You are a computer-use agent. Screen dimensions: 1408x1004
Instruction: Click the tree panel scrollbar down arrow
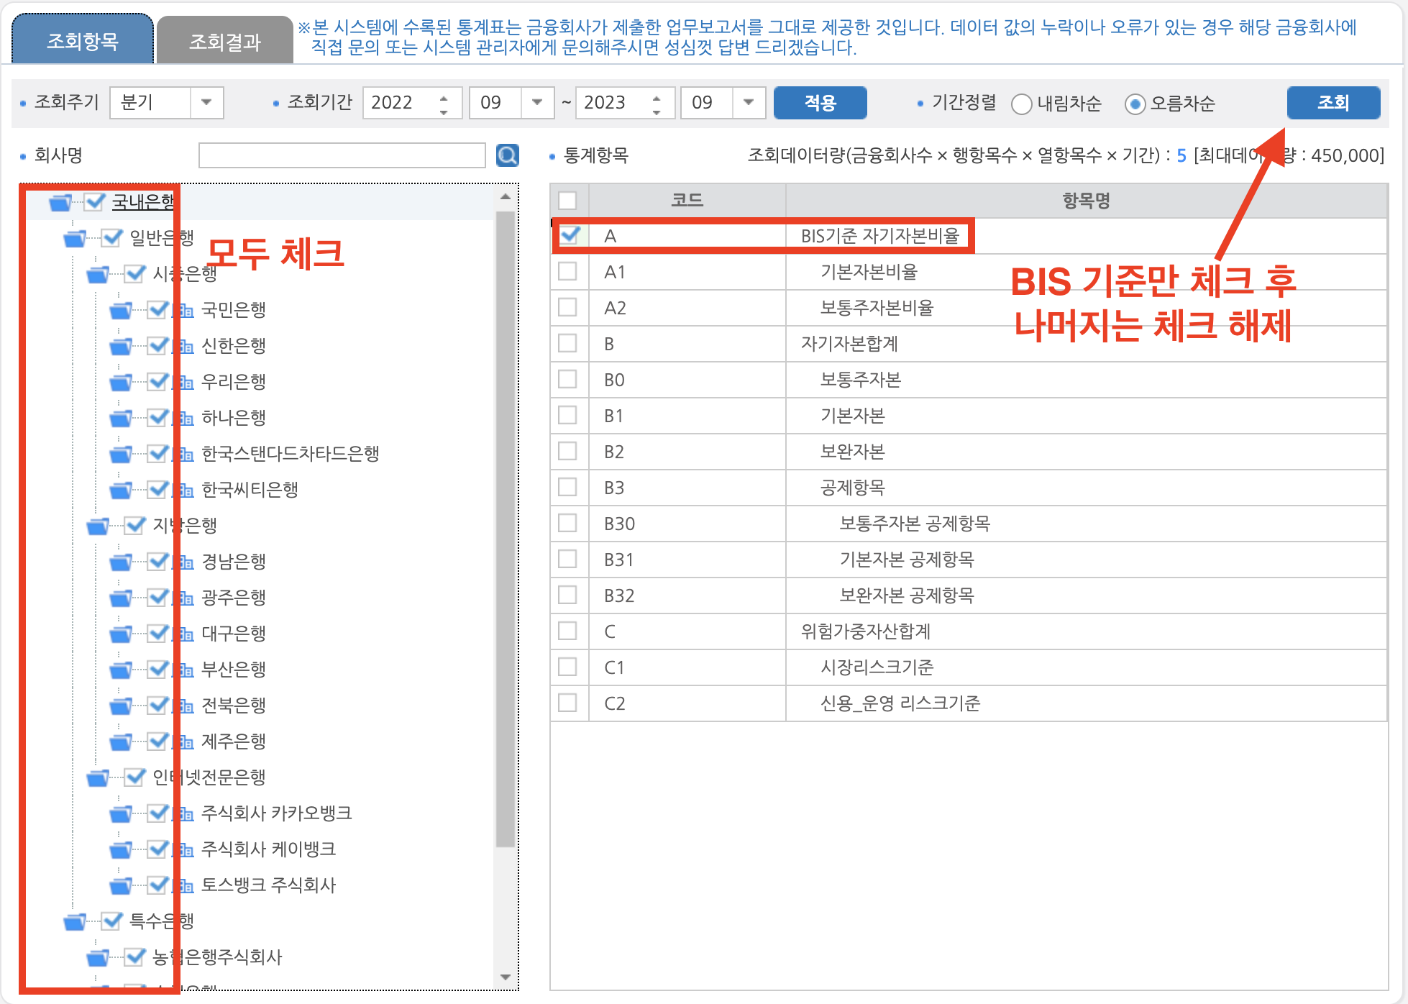tap(506, 977)
